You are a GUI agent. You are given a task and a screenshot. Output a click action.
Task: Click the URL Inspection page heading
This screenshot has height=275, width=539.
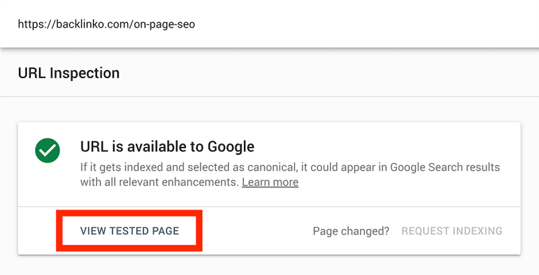(69, 73)
